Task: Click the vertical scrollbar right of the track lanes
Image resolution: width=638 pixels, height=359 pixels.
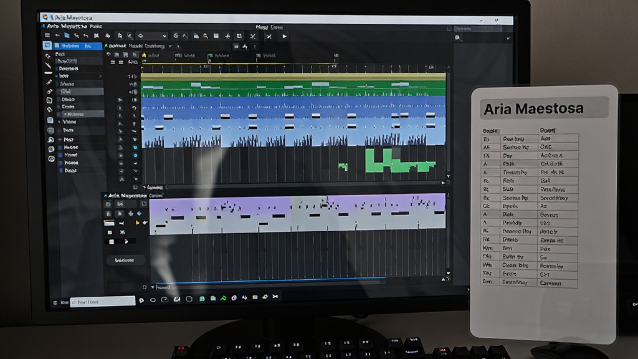Action: 448,122
